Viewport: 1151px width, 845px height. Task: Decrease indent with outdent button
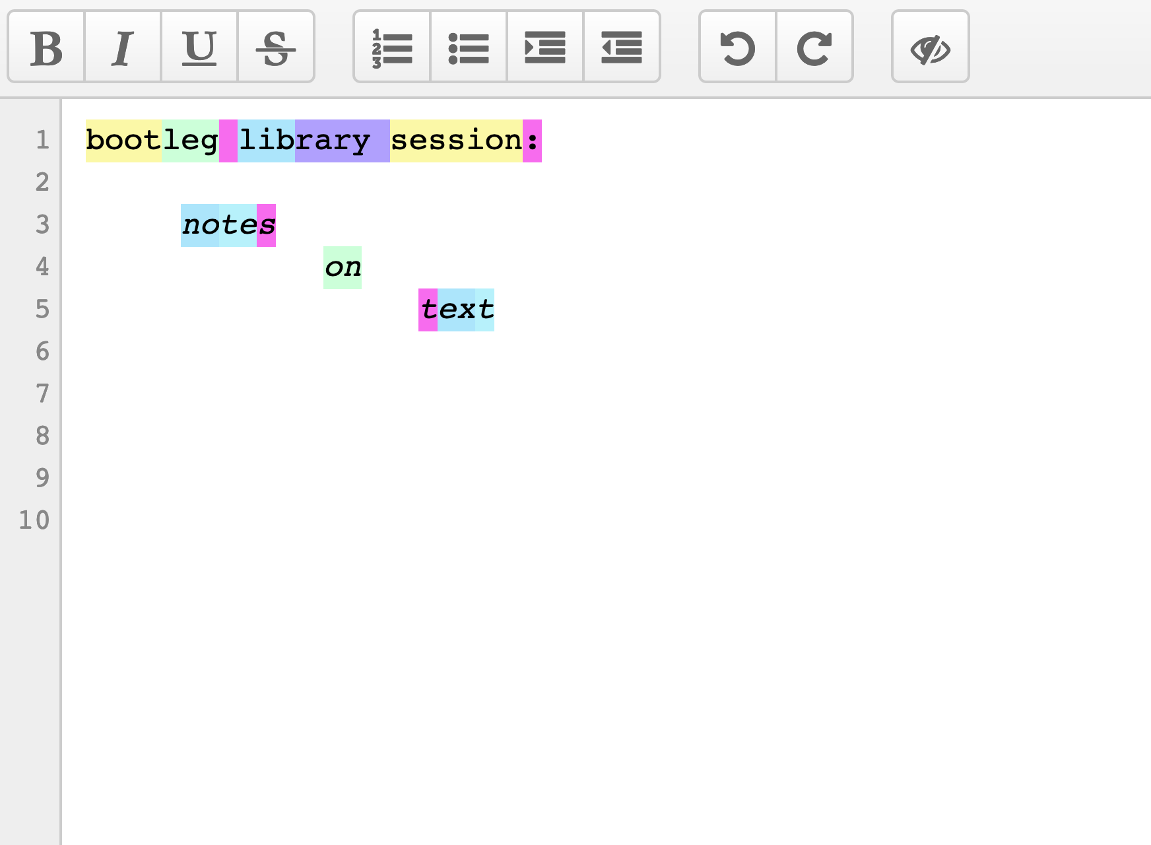click(622, 47)
